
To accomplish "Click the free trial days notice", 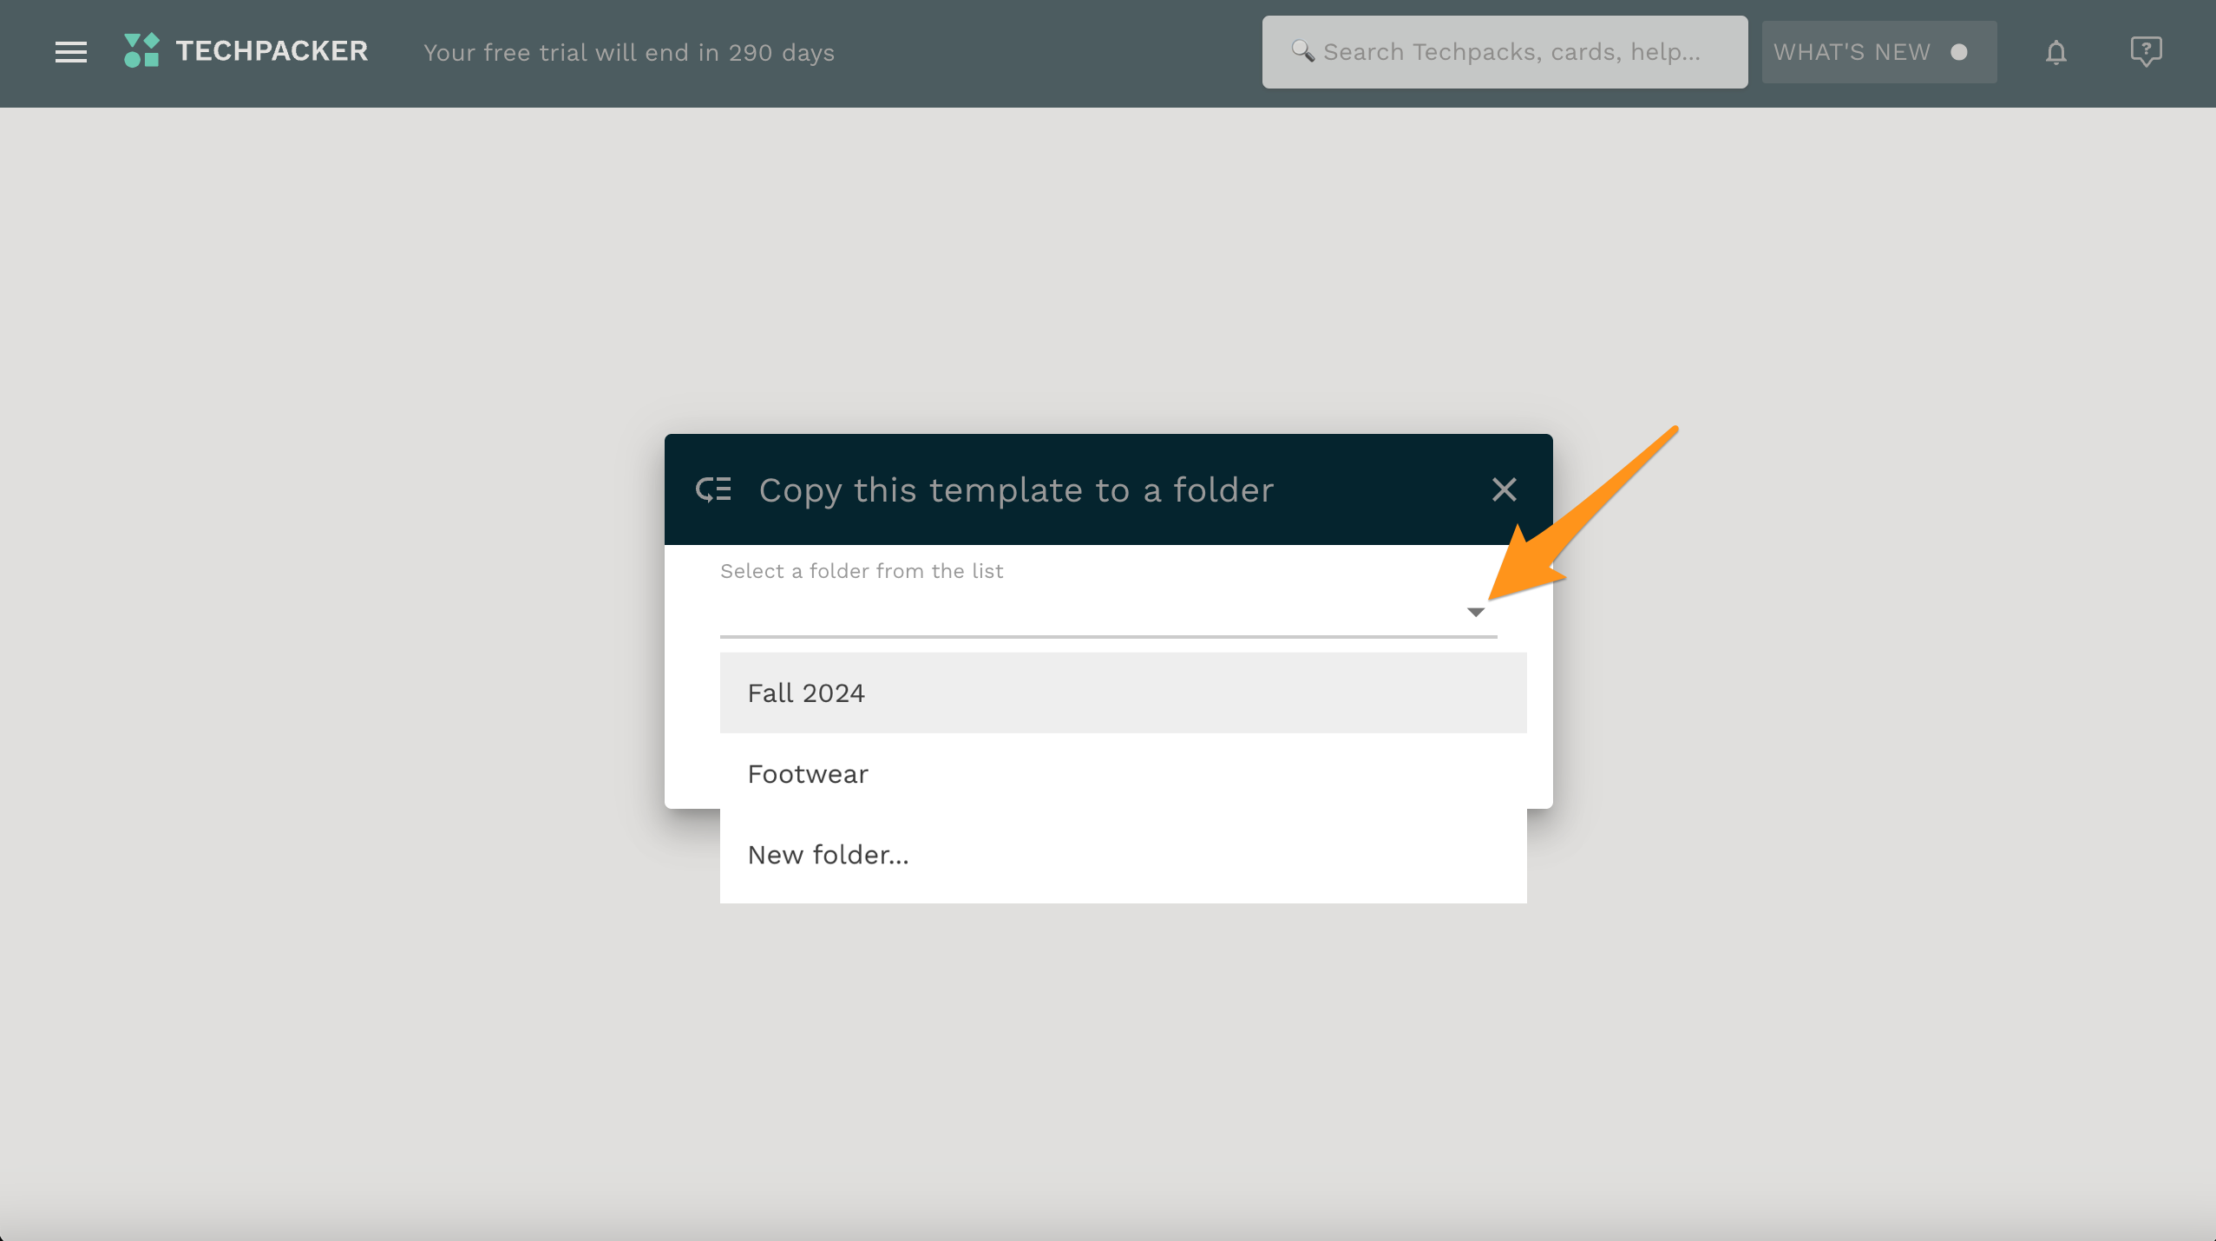I will tap(628, 53).
